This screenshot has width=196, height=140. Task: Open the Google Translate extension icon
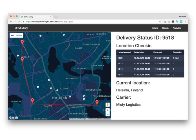(177, 22)
